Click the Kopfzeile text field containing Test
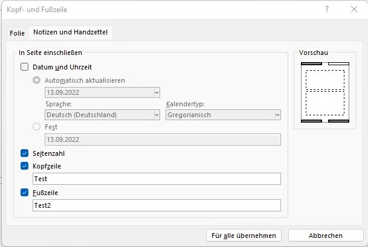This screenshot has width=368, height=247. point(157,179)
